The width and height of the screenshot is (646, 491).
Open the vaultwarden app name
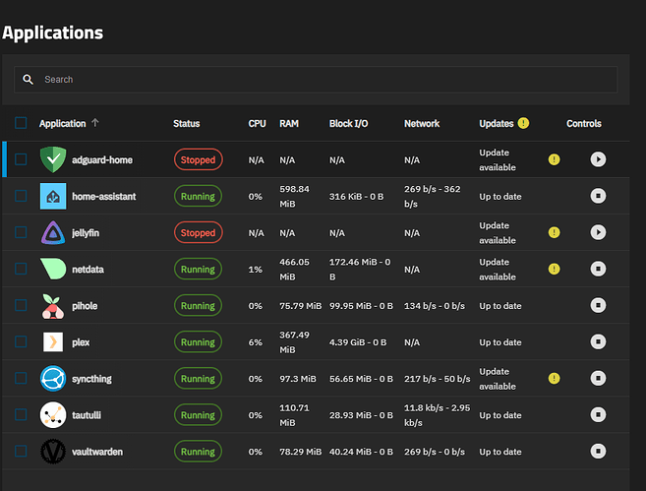coord(97,452)
